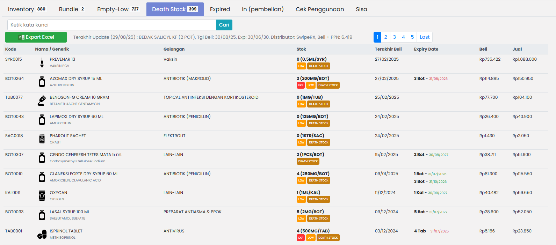The height and width of the screenshot is (245, 556).
Task: Click the bottle icon for LASAL SYRUP 100 ML
Action: (42, 215)
